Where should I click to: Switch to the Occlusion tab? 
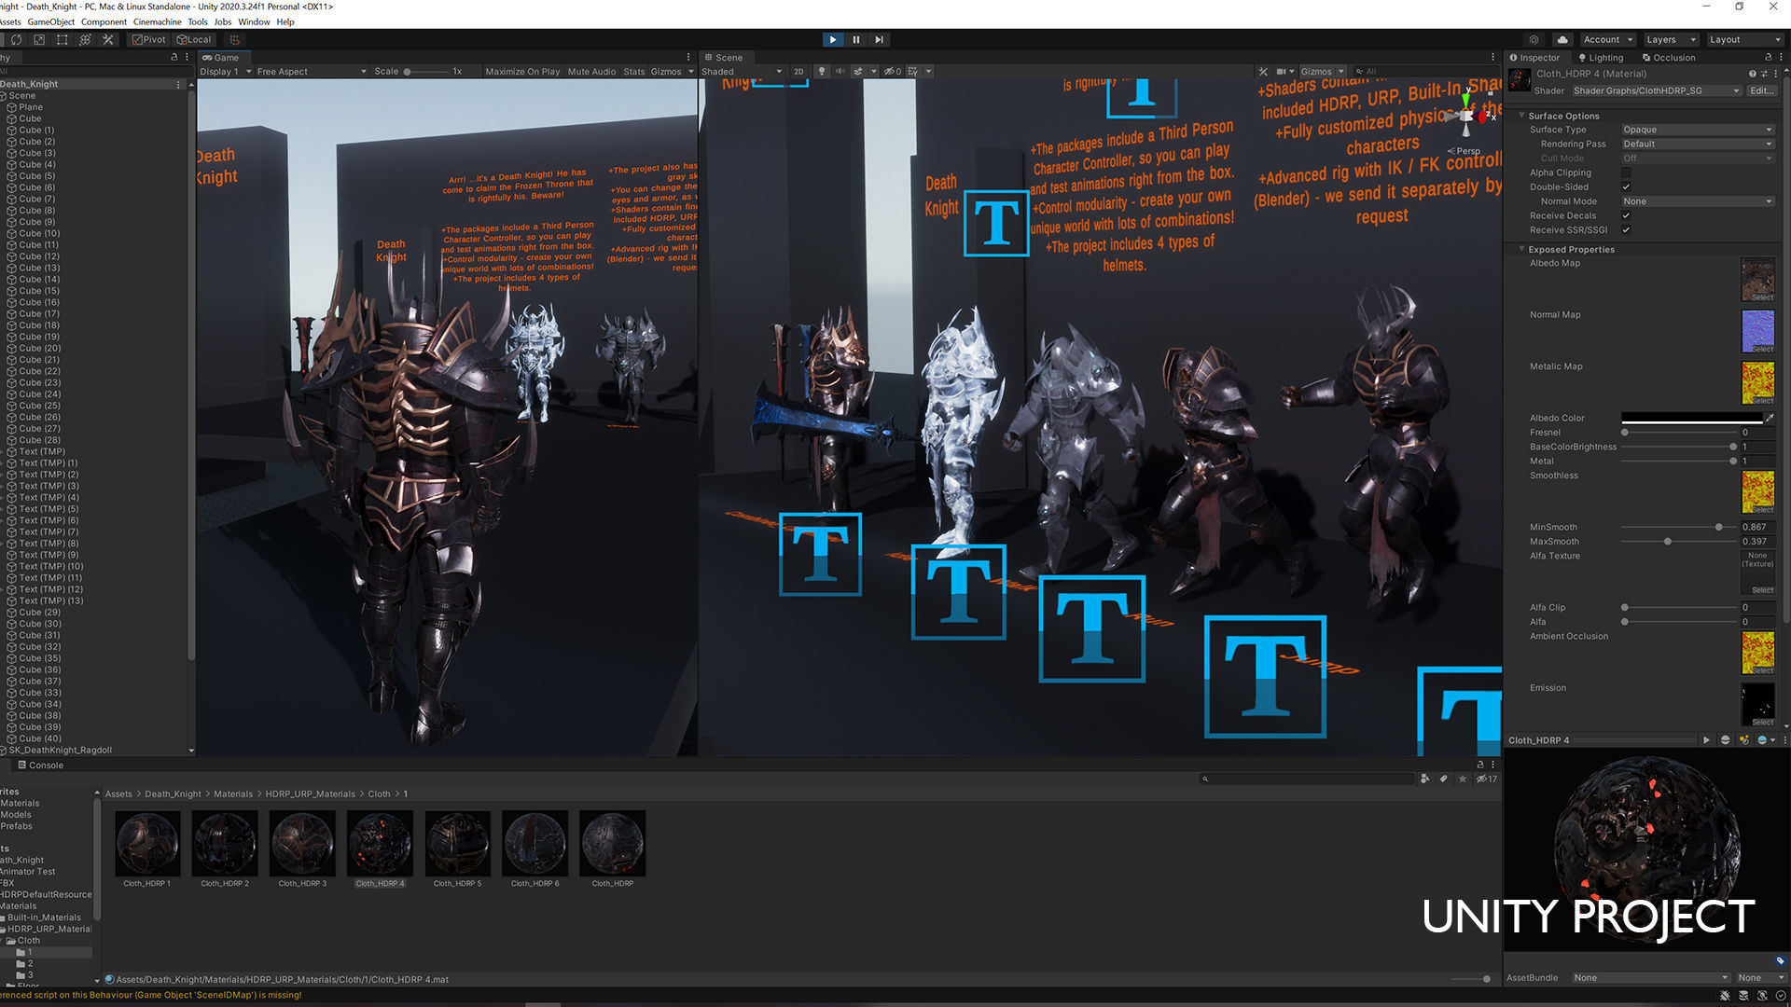(x=1669, y=58)
